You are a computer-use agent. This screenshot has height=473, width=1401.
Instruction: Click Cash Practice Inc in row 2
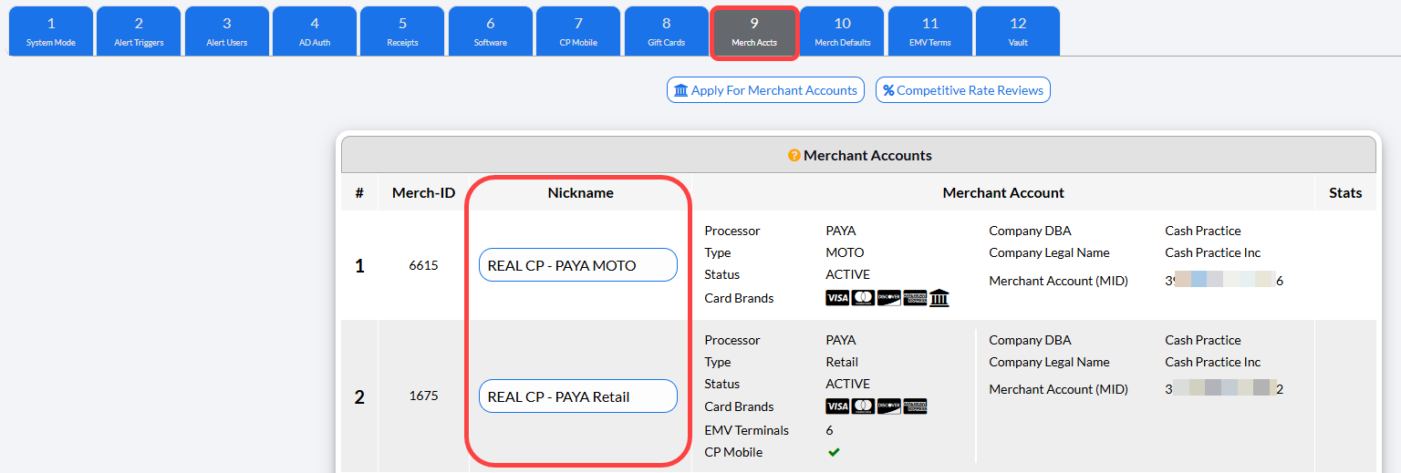(1213, 362)
